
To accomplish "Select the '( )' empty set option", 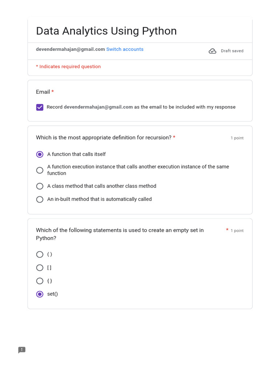I will click(x=40, y=254).
